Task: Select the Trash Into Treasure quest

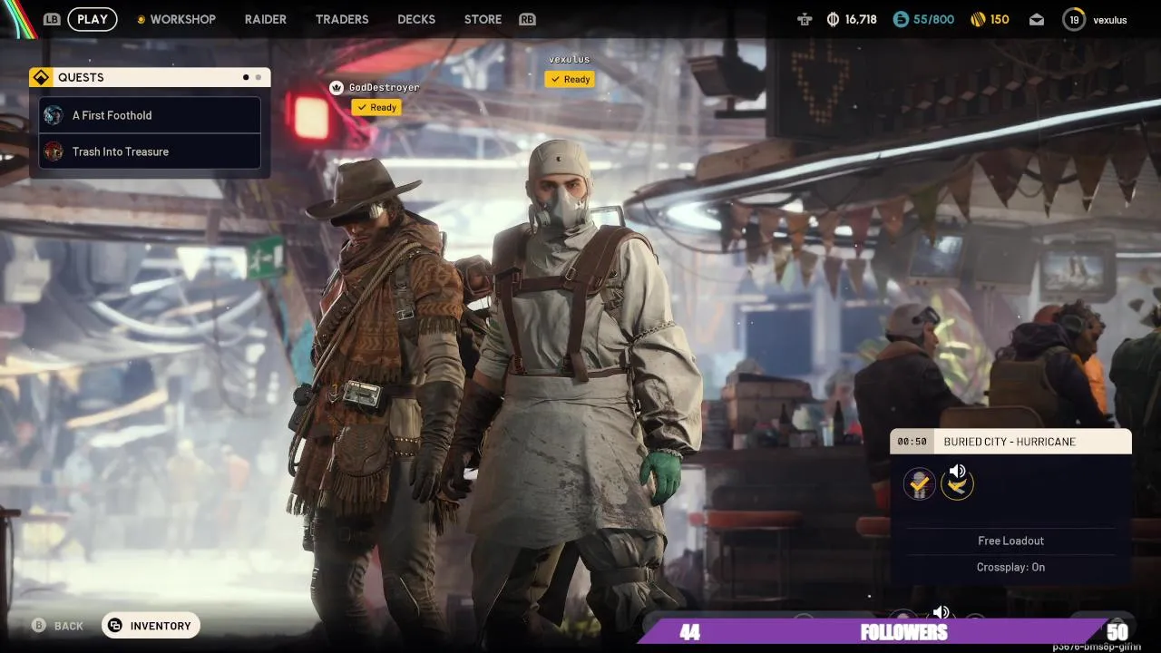Action: 150,151
